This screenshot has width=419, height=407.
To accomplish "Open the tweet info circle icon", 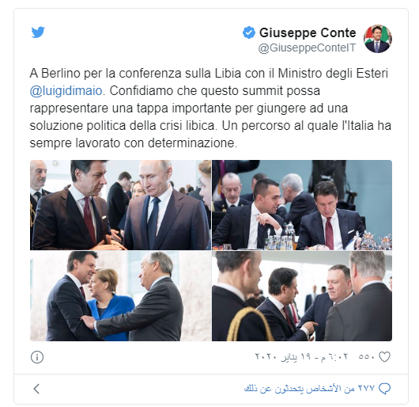I will [x=37, y=357].
